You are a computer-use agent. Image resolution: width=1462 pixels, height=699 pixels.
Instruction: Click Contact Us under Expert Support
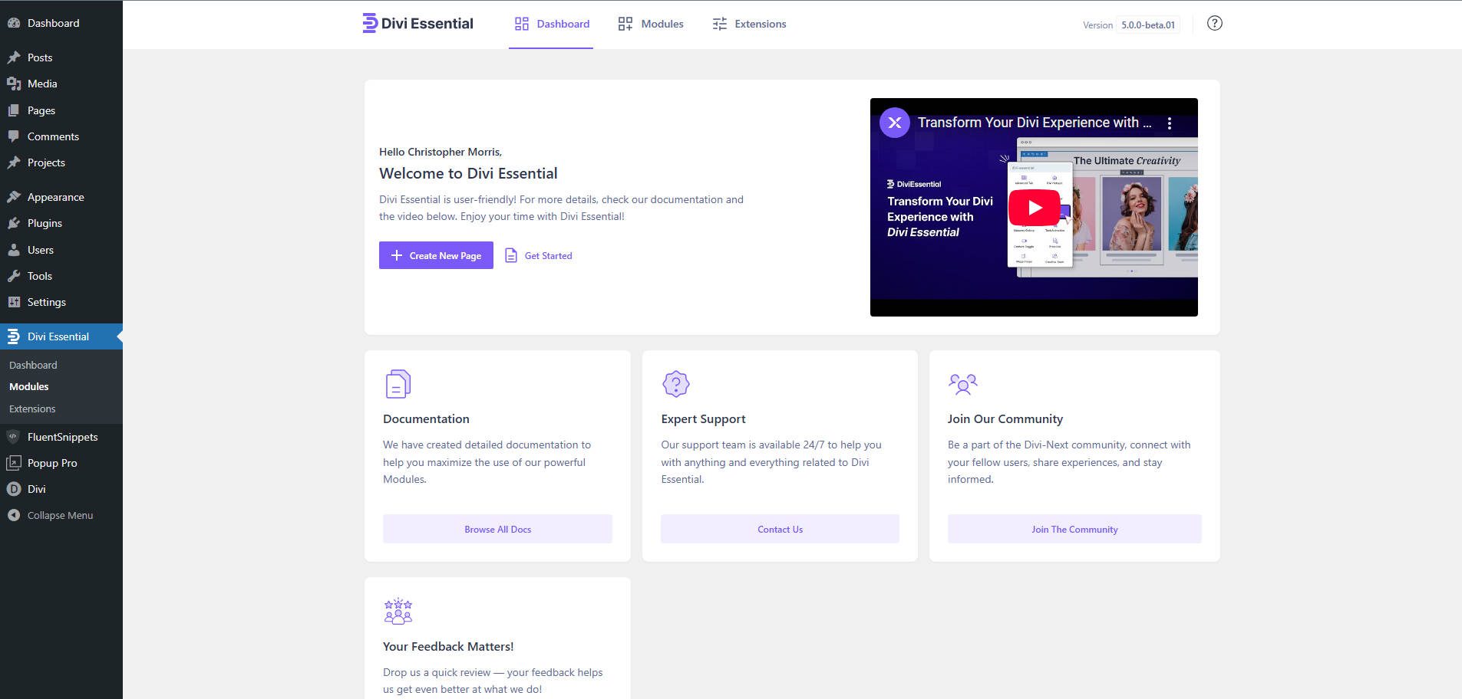[x=779, y=529]
